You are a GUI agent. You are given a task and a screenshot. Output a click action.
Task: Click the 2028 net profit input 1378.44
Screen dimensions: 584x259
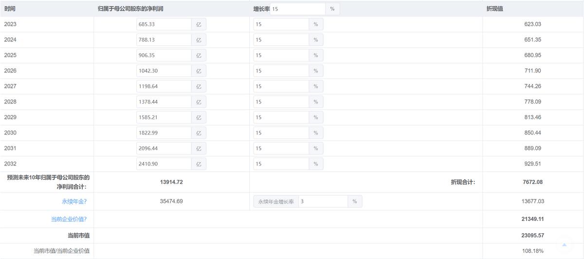pos(164,102)
